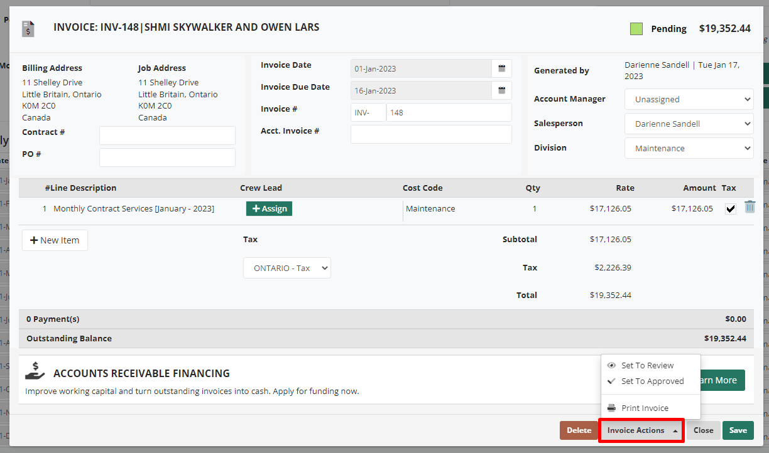Click the invoice document icon in header
Image resolution: width=769 pixels, height=453 pixels.
[28, 28]
